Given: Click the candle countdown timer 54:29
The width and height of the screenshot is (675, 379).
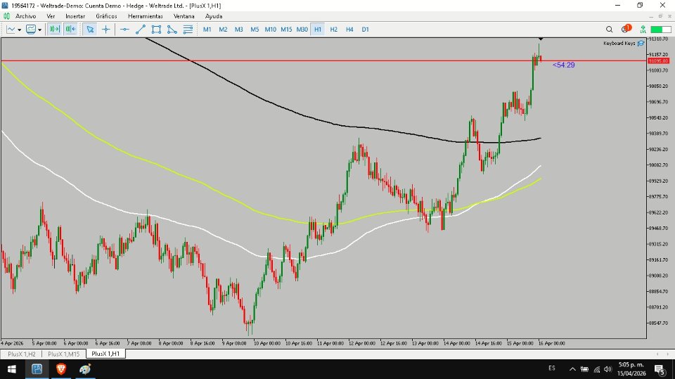Looking at the screenshot, I should coord(563,65).
